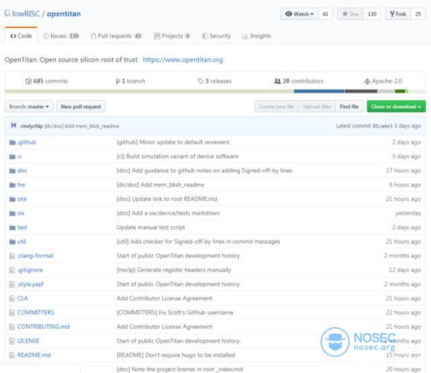Open the CONTRIBUTING.md file
Screen dimensions: 431x373
click(x=43, y=327)
